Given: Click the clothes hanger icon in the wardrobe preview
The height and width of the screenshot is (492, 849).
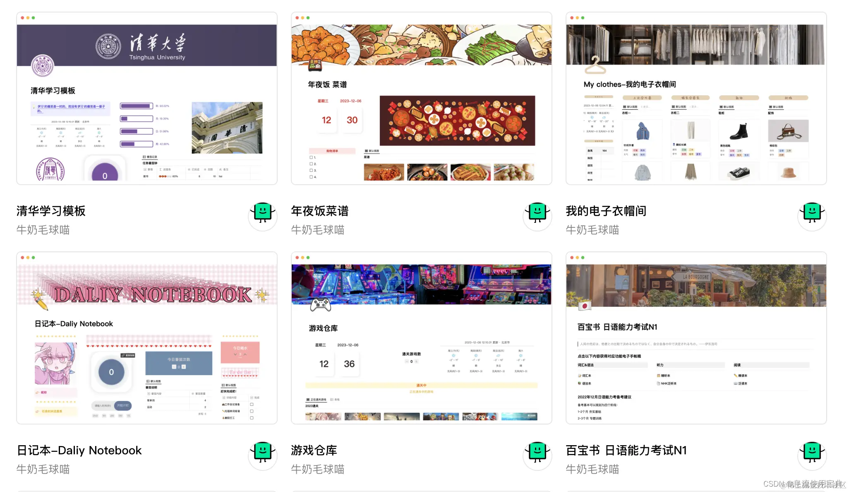Looking at the screenshot, I should (x=595, y=65).
